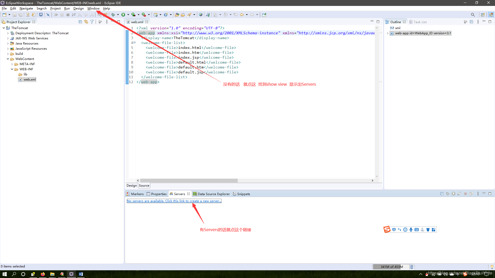Click the Save All toolbar icon
This screenshot has width=495, height=278.
(20, 15)
